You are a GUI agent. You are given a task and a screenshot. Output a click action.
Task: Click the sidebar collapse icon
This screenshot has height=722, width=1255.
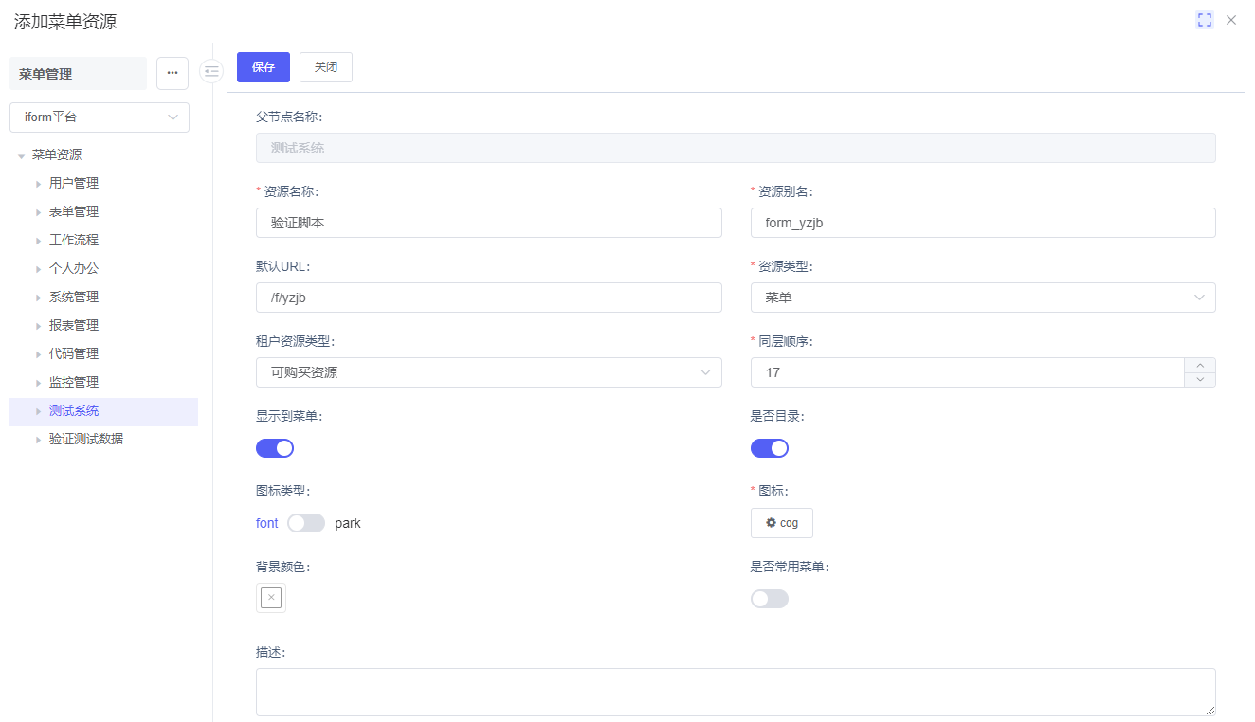tap(211, 71)
